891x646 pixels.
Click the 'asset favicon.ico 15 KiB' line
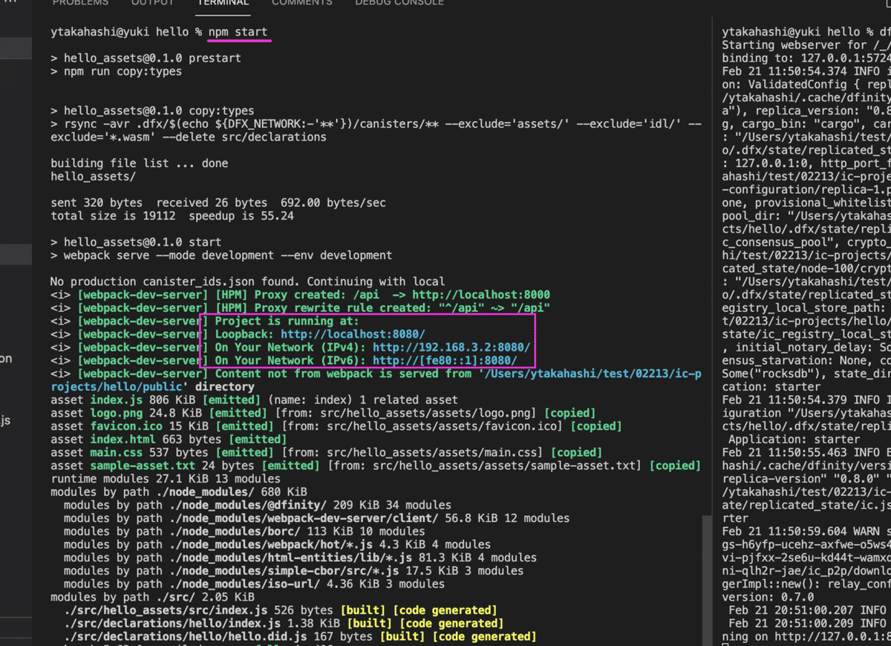click(x=336, y=426)
